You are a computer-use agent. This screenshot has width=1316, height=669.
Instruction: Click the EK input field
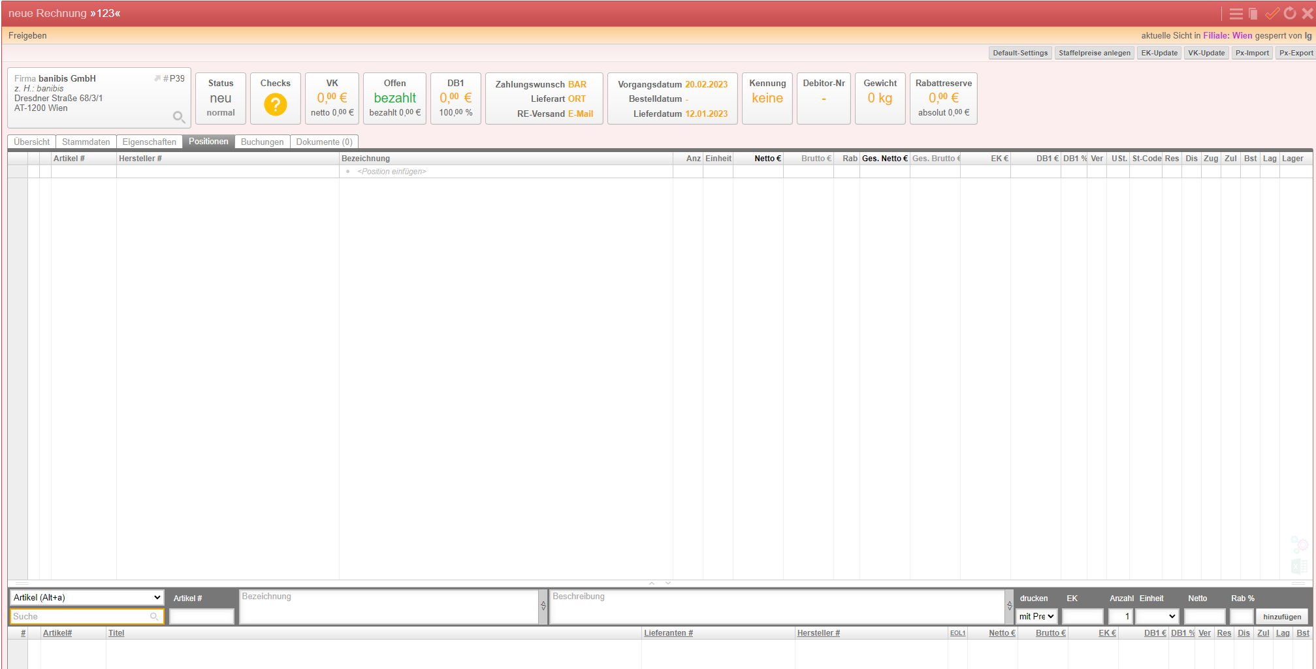[1082, 617]
